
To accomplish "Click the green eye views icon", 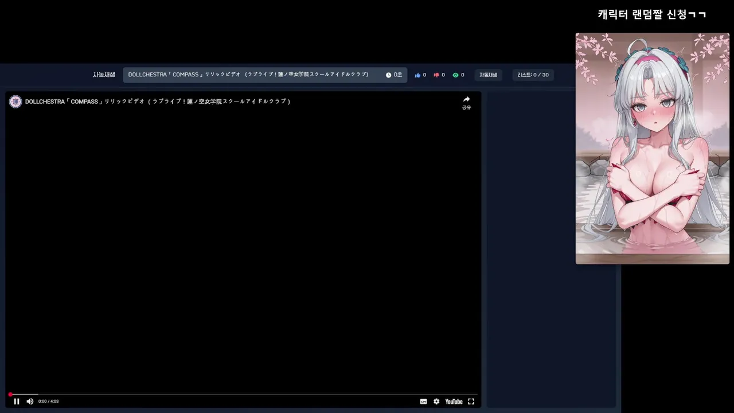I will pos(455,75).
